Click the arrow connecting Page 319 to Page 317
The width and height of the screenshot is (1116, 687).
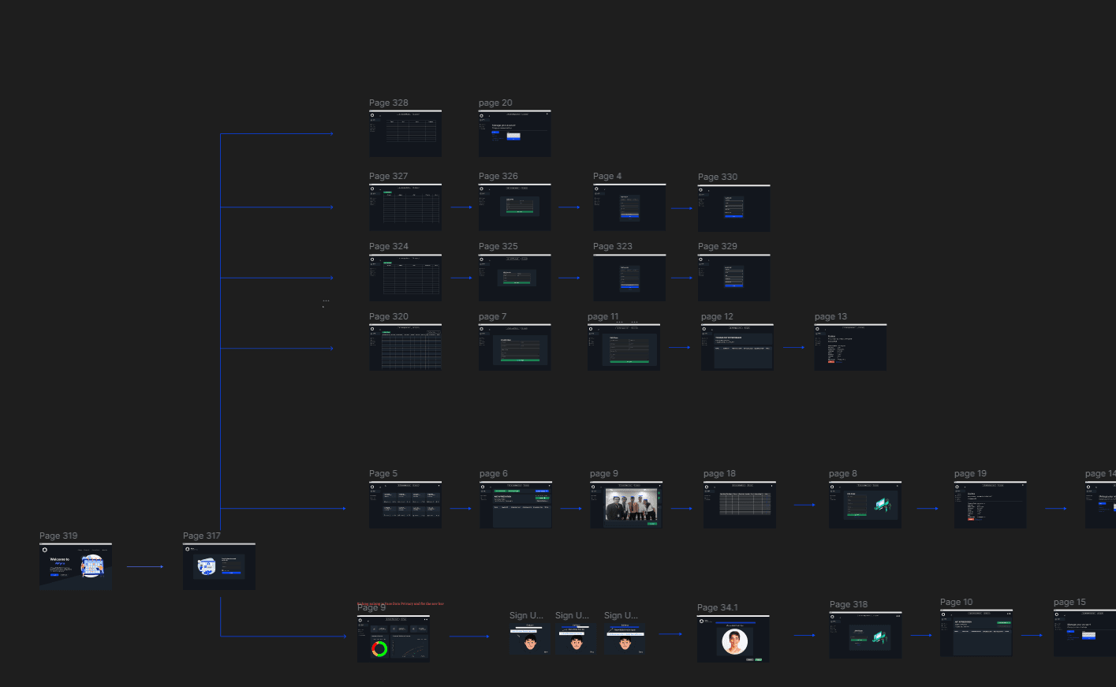145,566
